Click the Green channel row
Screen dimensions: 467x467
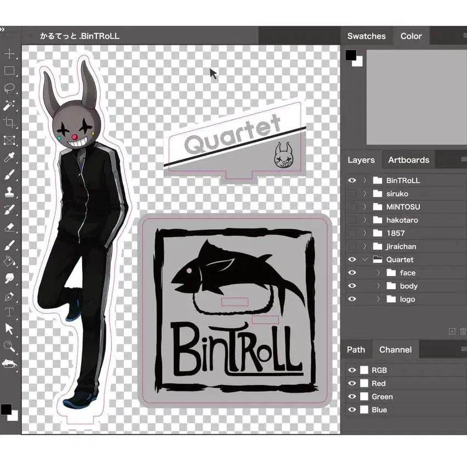(x=405, y=396)
